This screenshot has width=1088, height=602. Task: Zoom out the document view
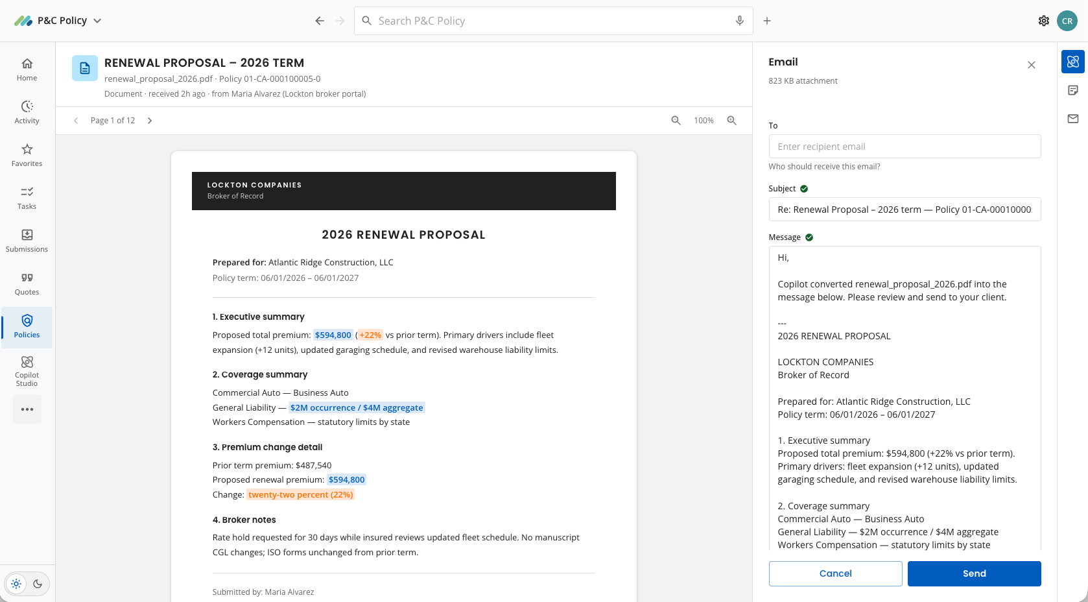(x=676, y=121)
